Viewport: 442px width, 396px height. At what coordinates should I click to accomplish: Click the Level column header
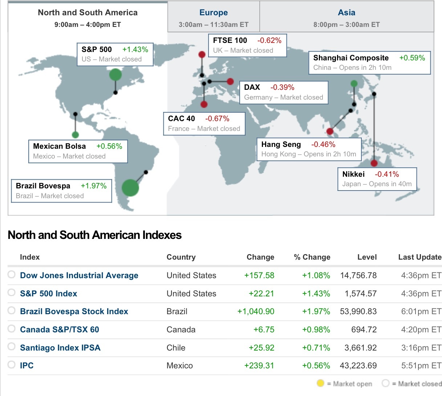click(367, 257)
